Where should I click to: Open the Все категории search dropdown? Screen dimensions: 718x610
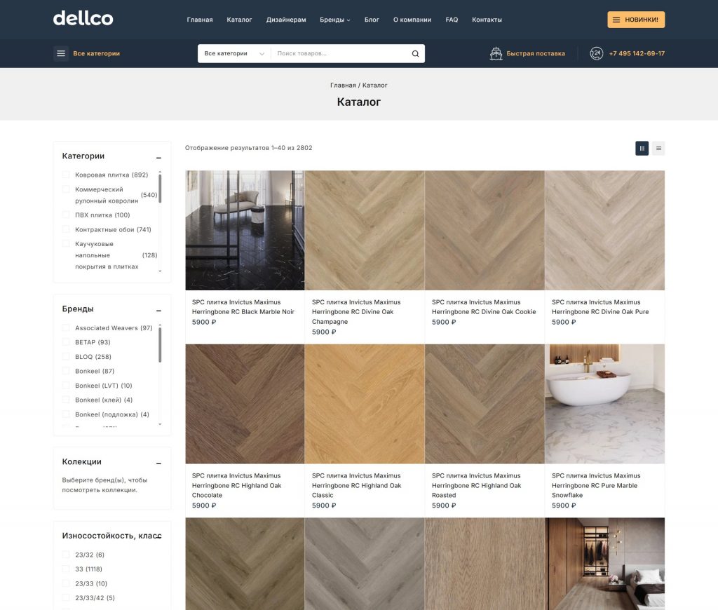click(x=234, y=53)
